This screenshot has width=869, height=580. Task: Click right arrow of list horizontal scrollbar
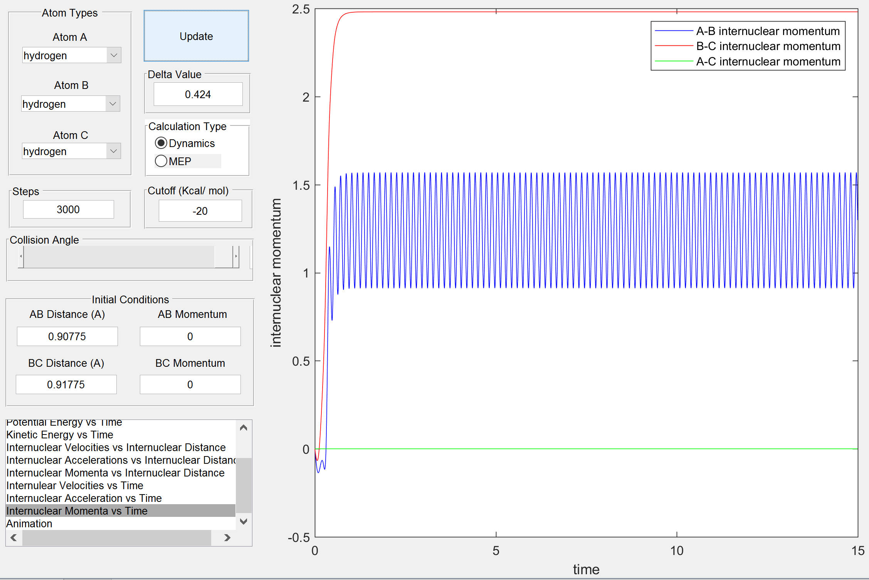click(x=227, y=538)
